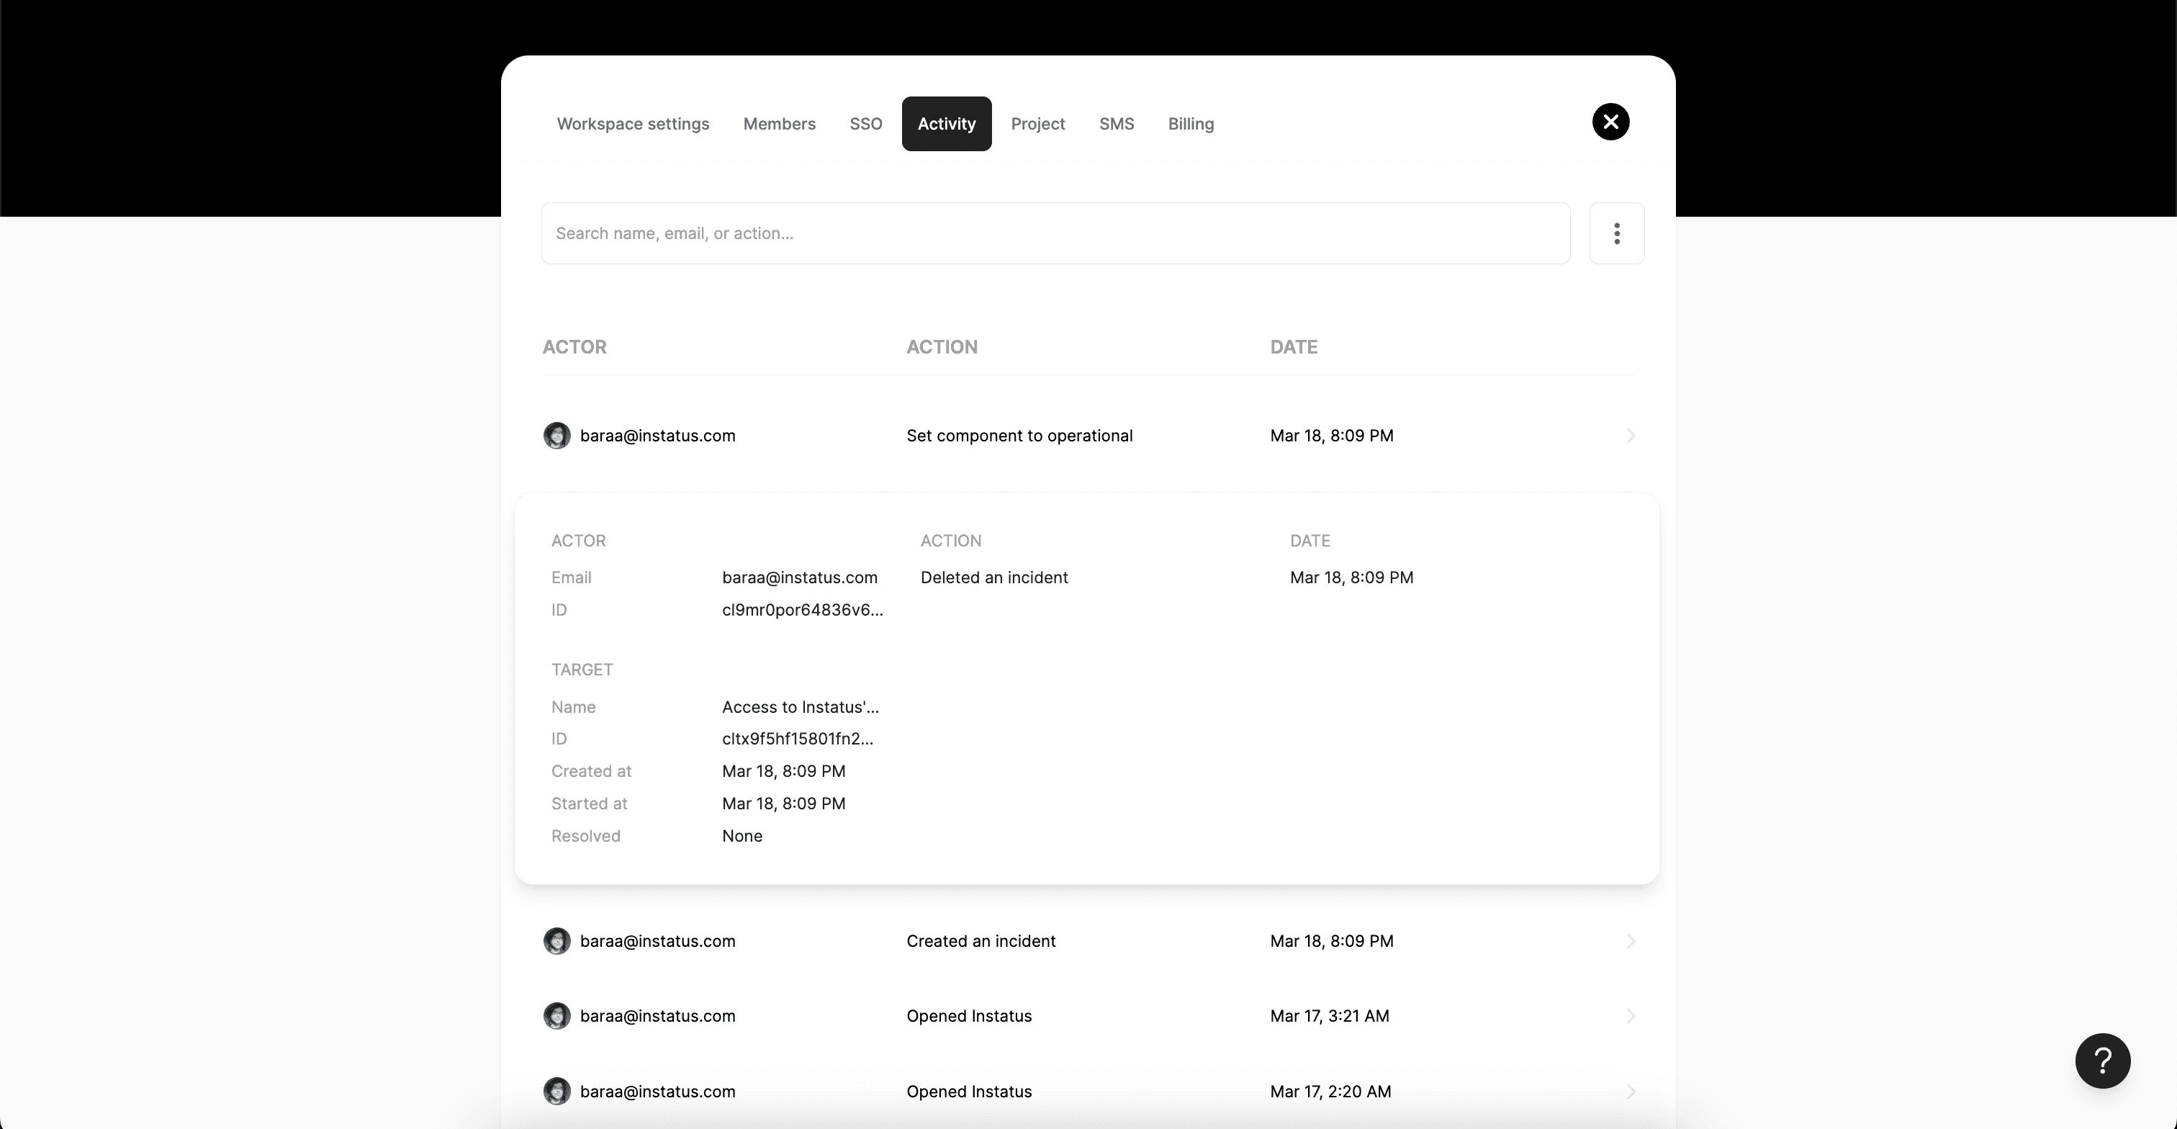
Task: Switch to the SMS tab
Action: click(x=1117, y=123)
